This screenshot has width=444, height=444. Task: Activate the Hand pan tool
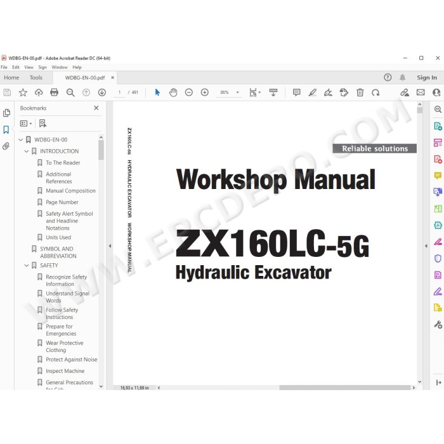173,93
